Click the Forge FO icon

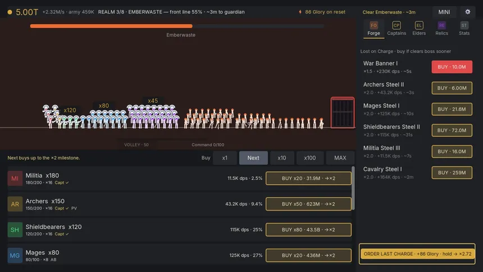[x=373, y=25]
